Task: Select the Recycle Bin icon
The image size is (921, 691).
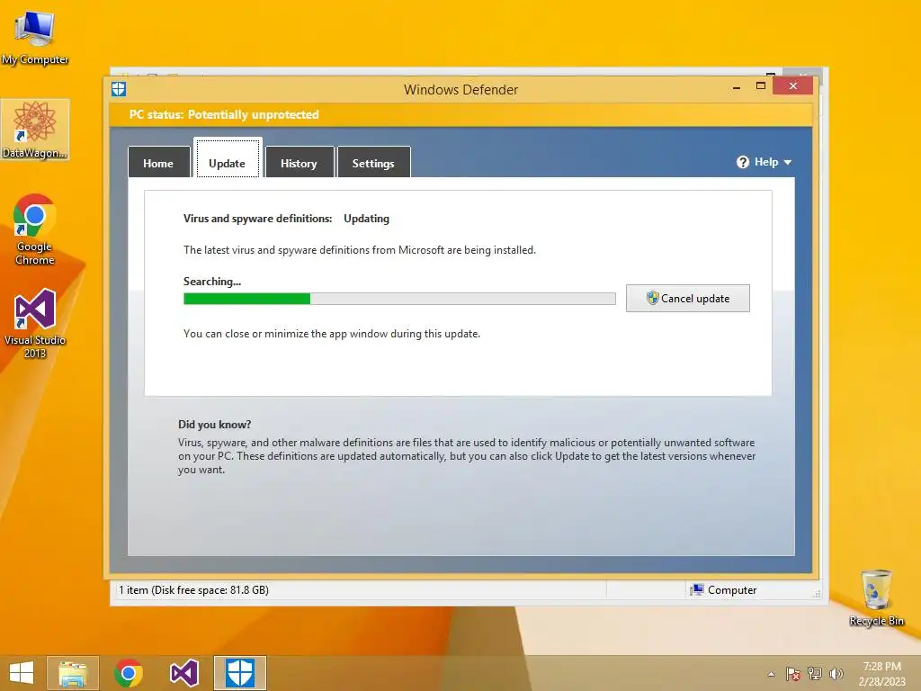Action: pos(876,597)
